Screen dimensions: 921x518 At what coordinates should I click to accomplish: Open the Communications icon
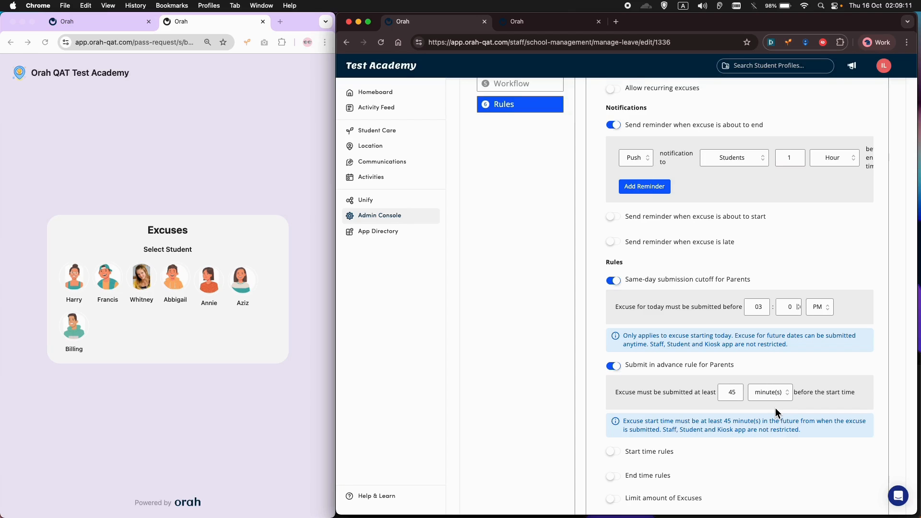click(x=350, y=162)
